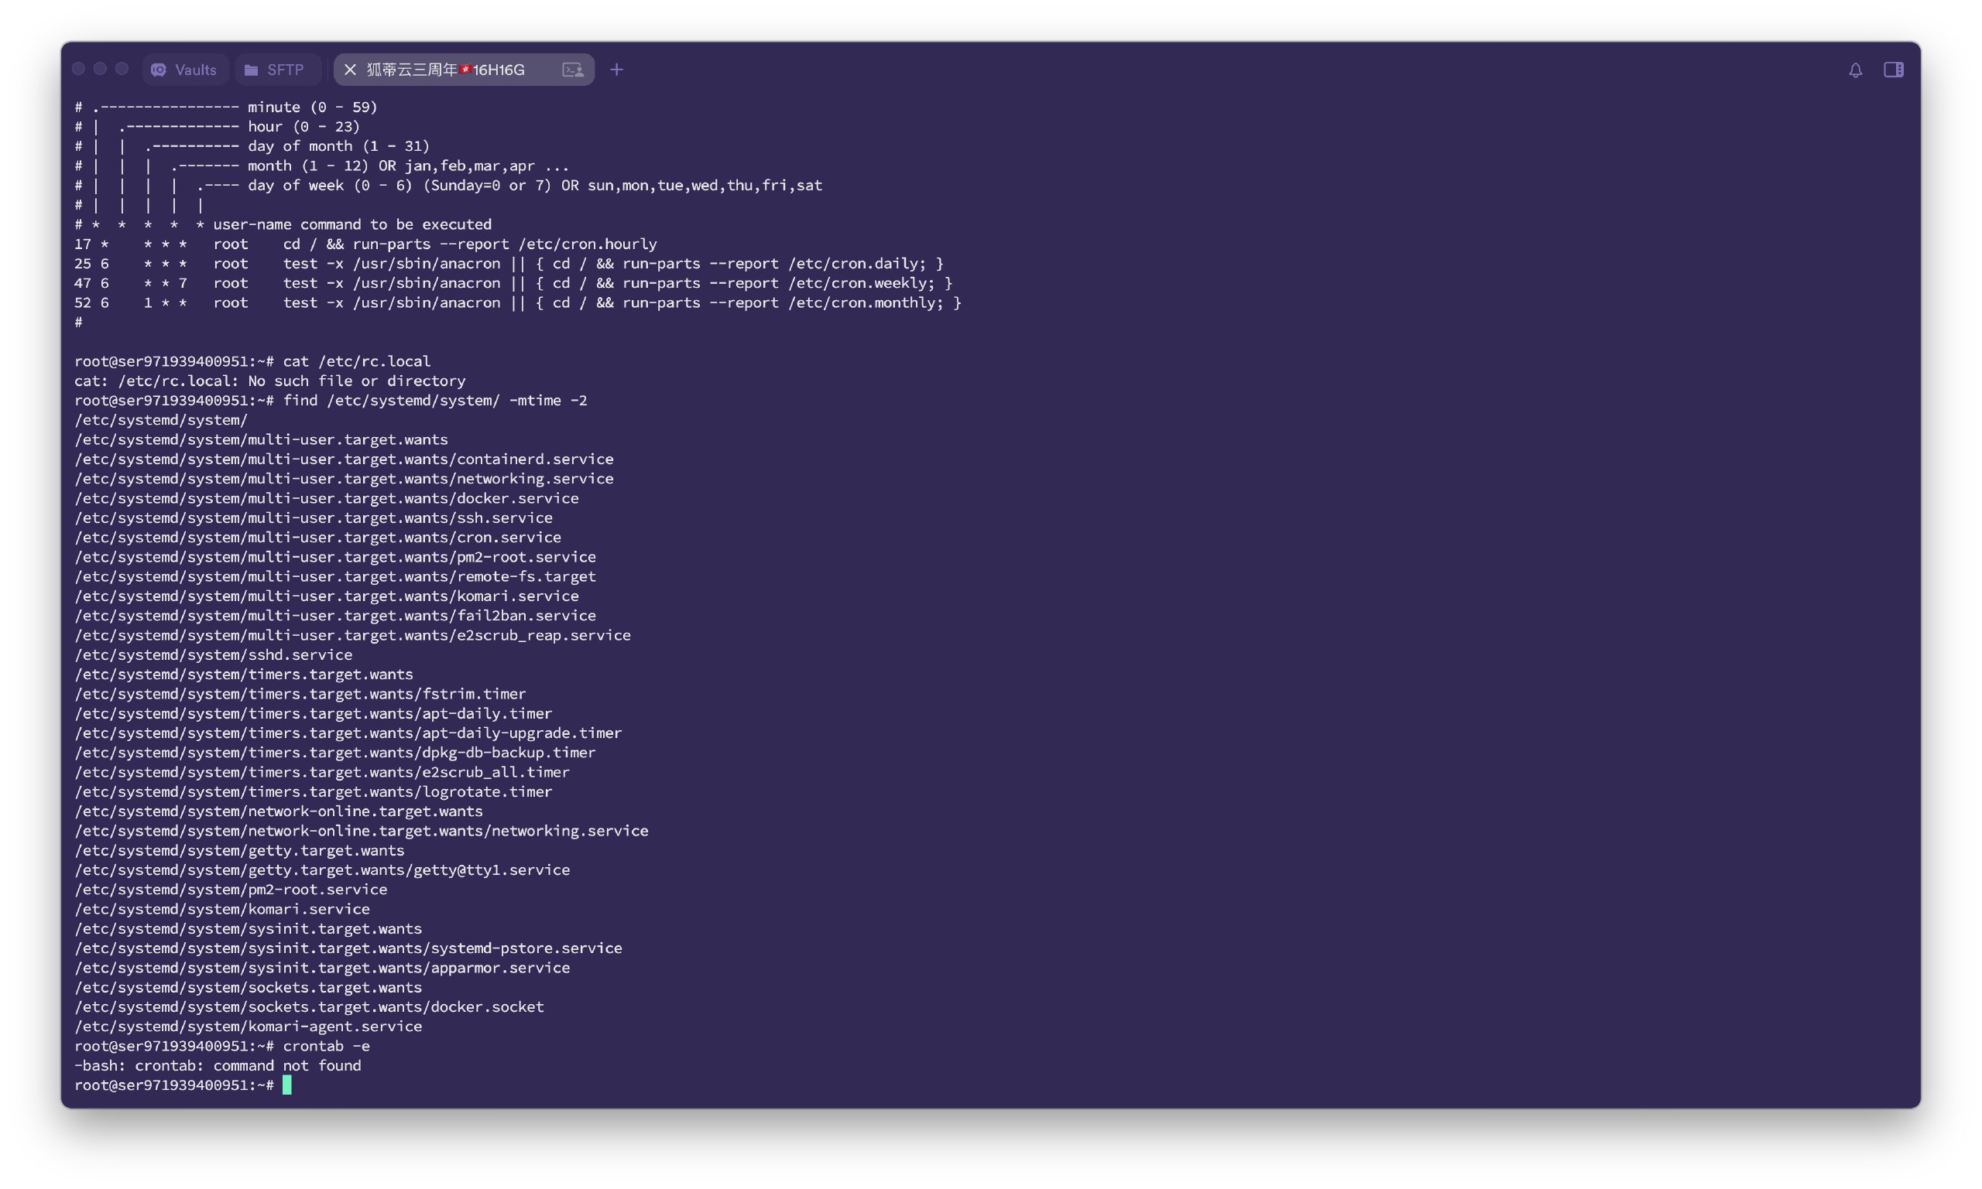The width and height of the screenshot is (1982, 1189).
Task: Click the komari-agent.service path line
Action: [248, 1027]
